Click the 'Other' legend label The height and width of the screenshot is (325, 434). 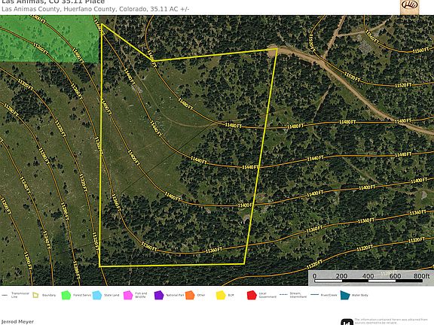pyautogui.click(x=201, y=295)
